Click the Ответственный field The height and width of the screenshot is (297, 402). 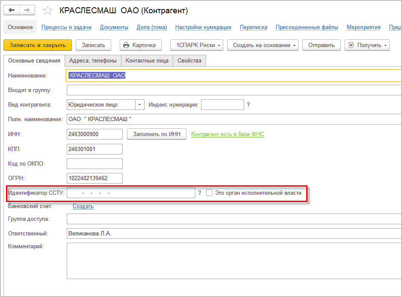[234, 233]
